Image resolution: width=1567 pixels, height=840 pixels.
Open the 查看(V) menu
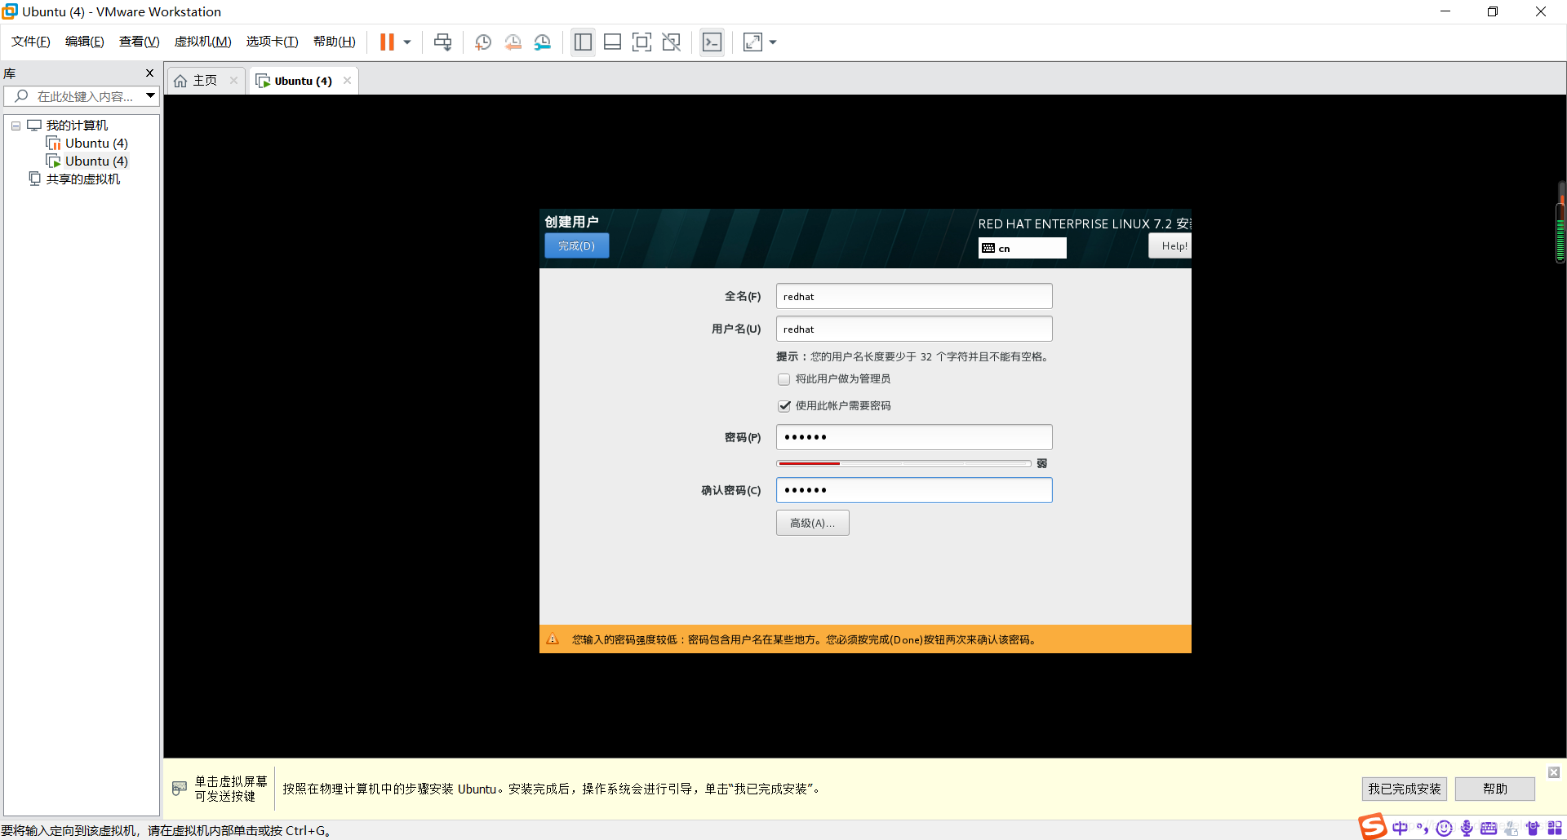pyautogui.click(x=140, y=42)
